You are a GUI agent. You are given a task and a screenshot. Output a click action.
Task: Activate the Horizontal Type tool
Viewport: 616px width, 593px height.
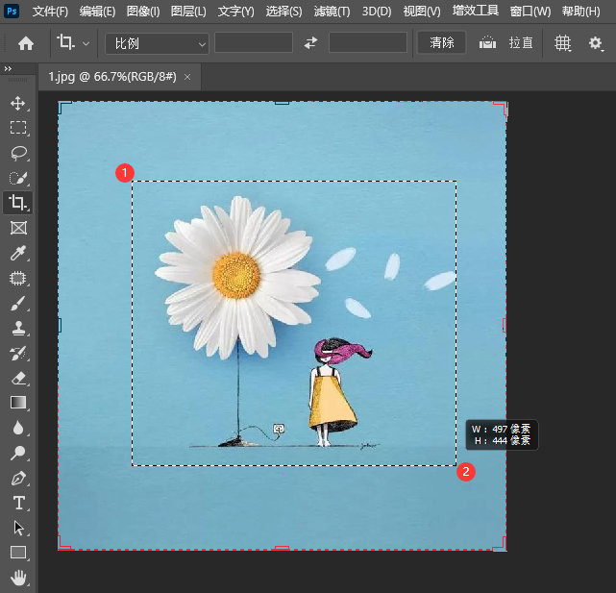[17, 503]
